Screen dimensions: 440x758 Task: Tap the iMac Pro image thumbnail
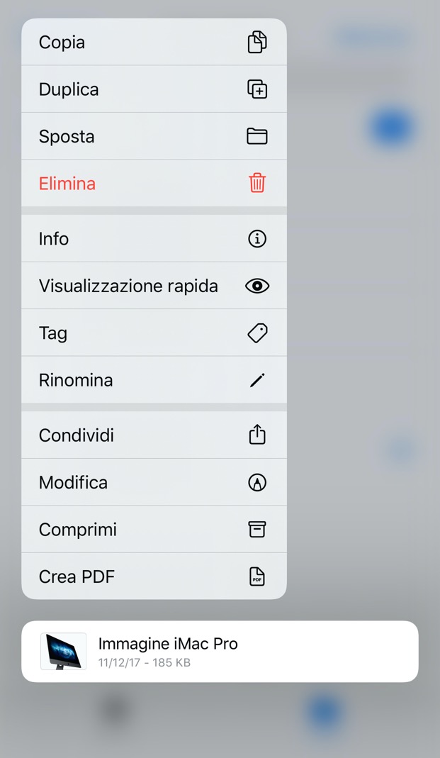pyautogui.click(x=64, y=652)
